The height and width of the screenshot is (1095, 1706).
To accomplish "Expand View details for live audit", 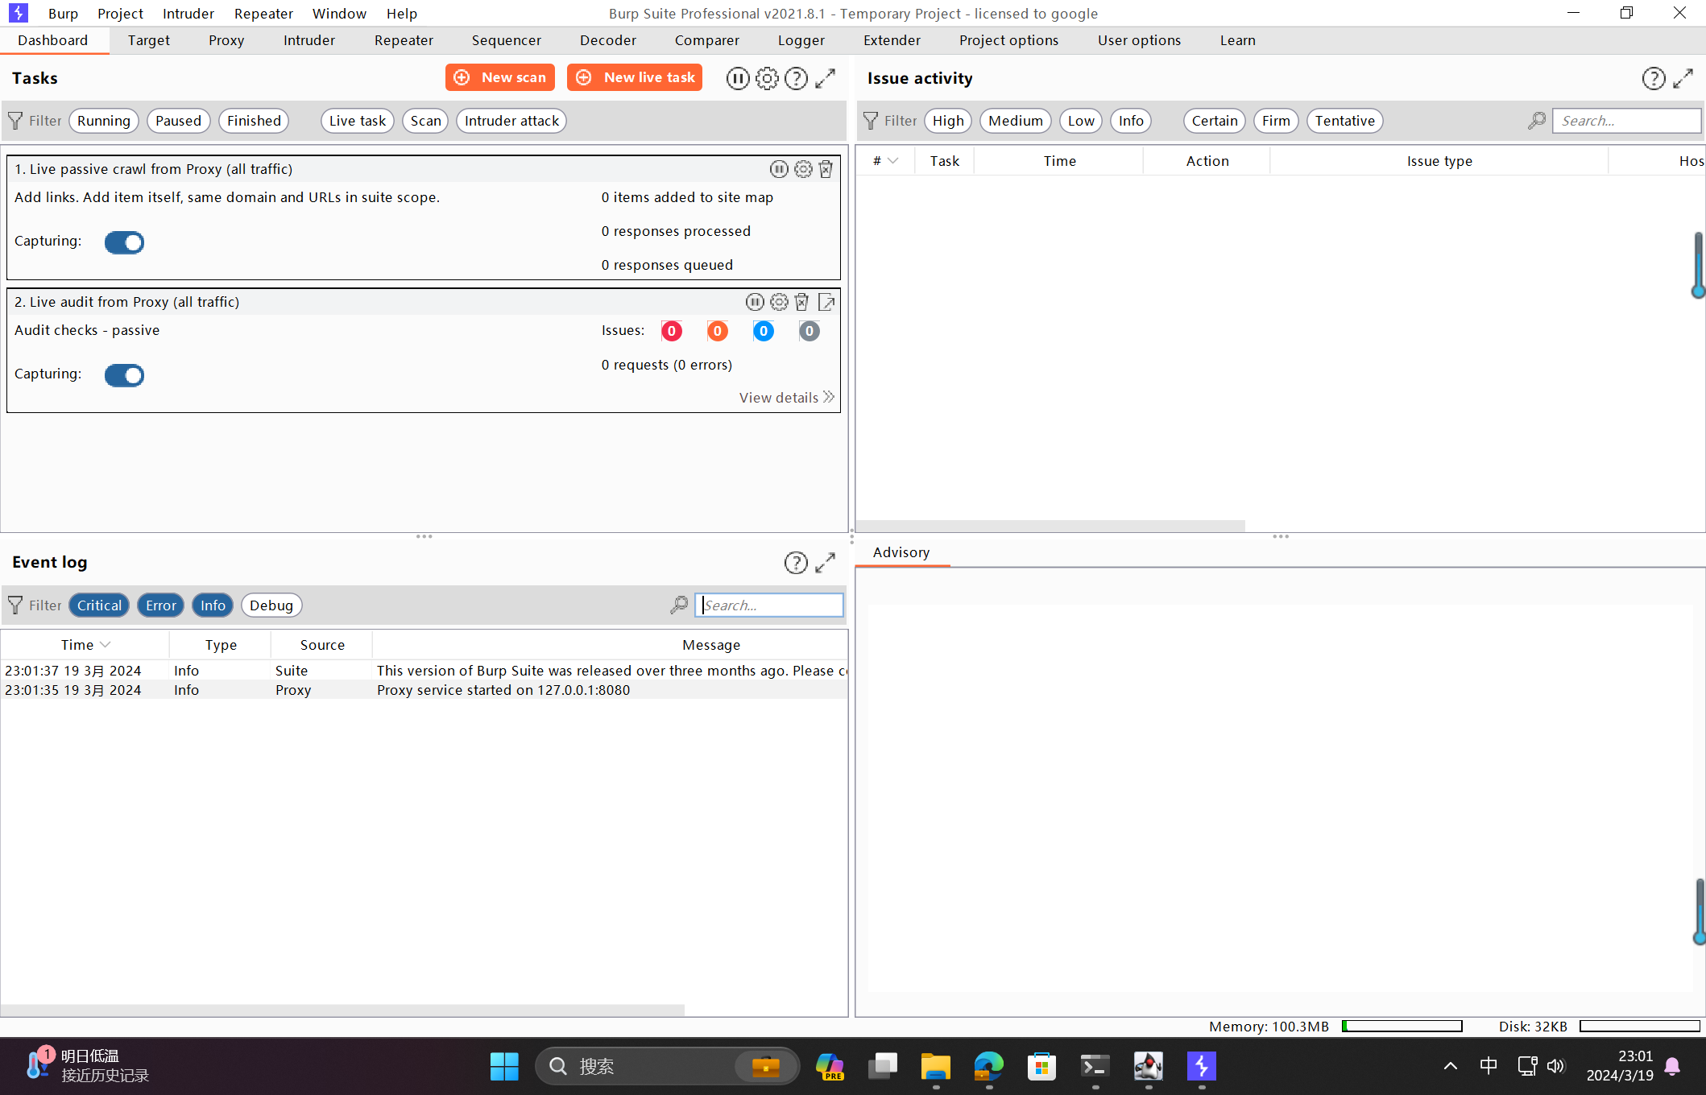I will [786, 398].
